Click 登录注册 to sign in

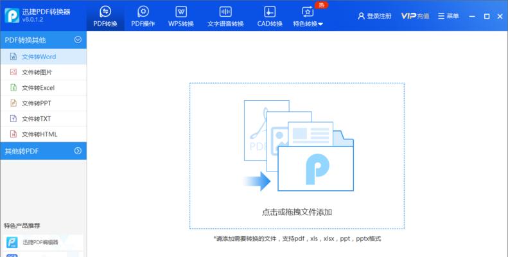click(374, 16)
